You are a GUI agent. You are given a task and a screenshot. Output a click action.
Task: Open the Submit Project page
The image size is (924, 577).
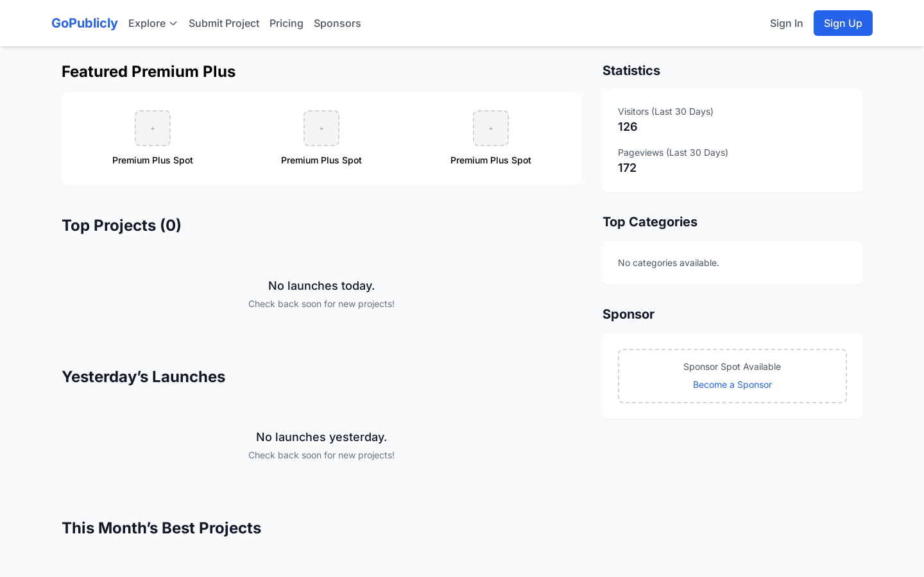coord(224,23)
